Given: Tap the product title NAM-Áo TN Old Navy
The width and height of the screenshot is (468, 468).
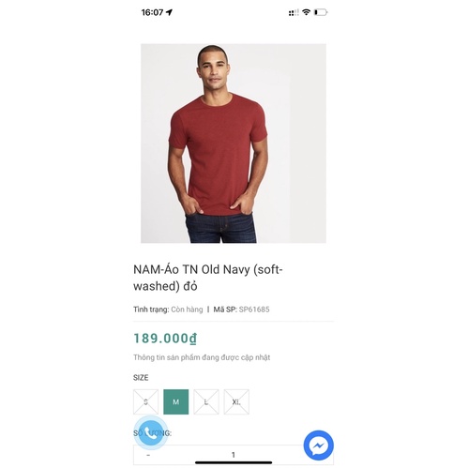Looking at the screenshot, I should point(208,278).
